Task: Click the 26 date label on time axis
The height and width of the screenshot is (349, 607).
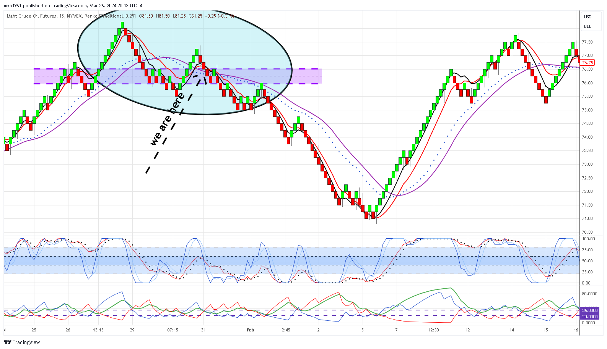Action: [x=68, y=330]
